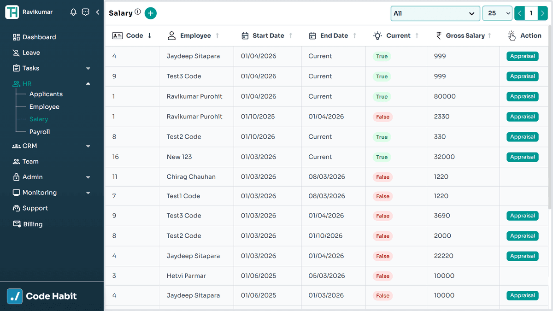
Task: Open the 25 page size dropdown
Action: (x=497, y=13)
